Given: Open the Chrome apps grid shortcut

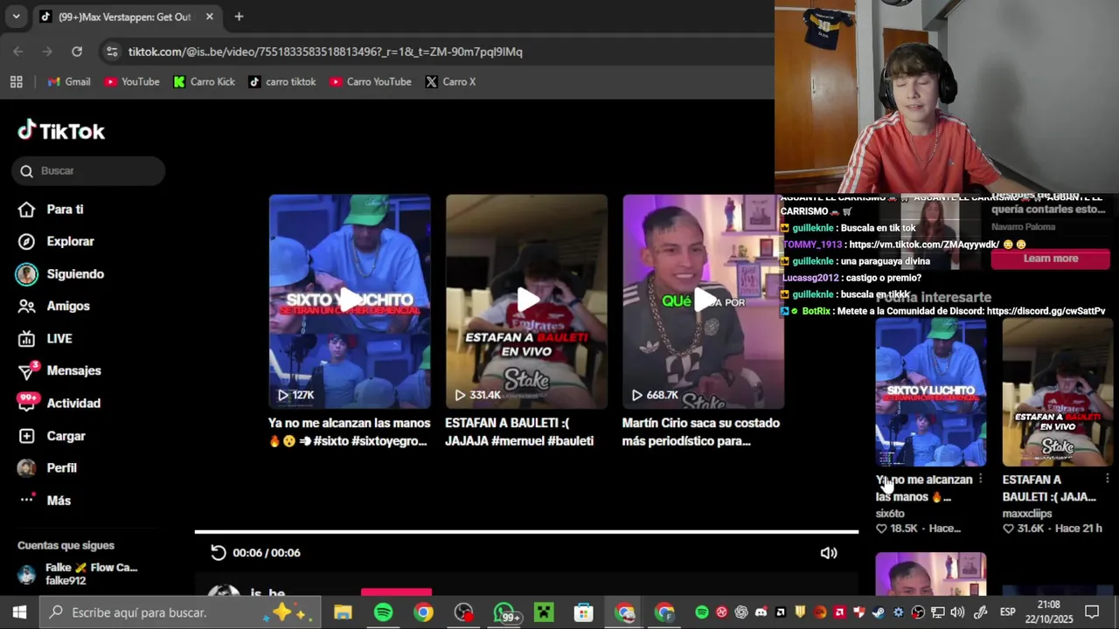Looking at the screenshot, I should point(16,82).
